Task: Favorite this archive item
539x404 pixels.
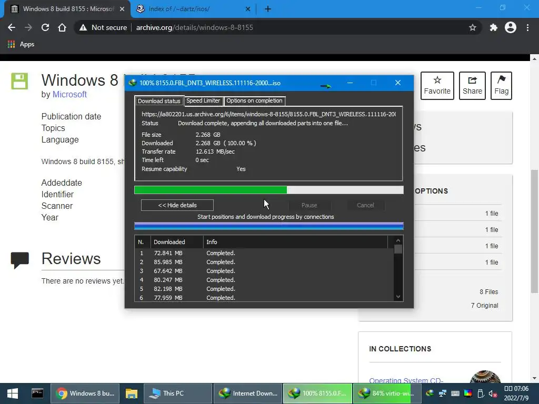Action: coord(437,86)
